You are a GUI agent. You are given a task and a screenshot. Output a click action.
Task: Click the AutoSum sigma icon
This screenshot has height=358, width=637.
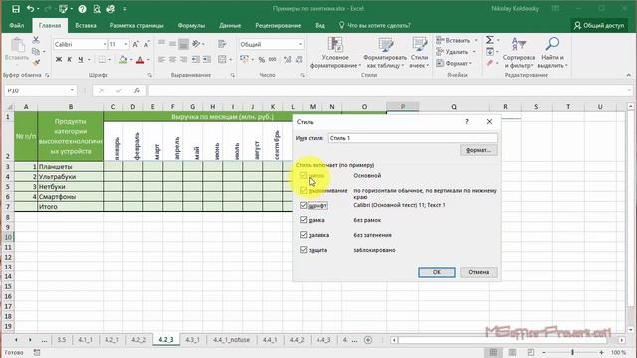coord(490,40)
